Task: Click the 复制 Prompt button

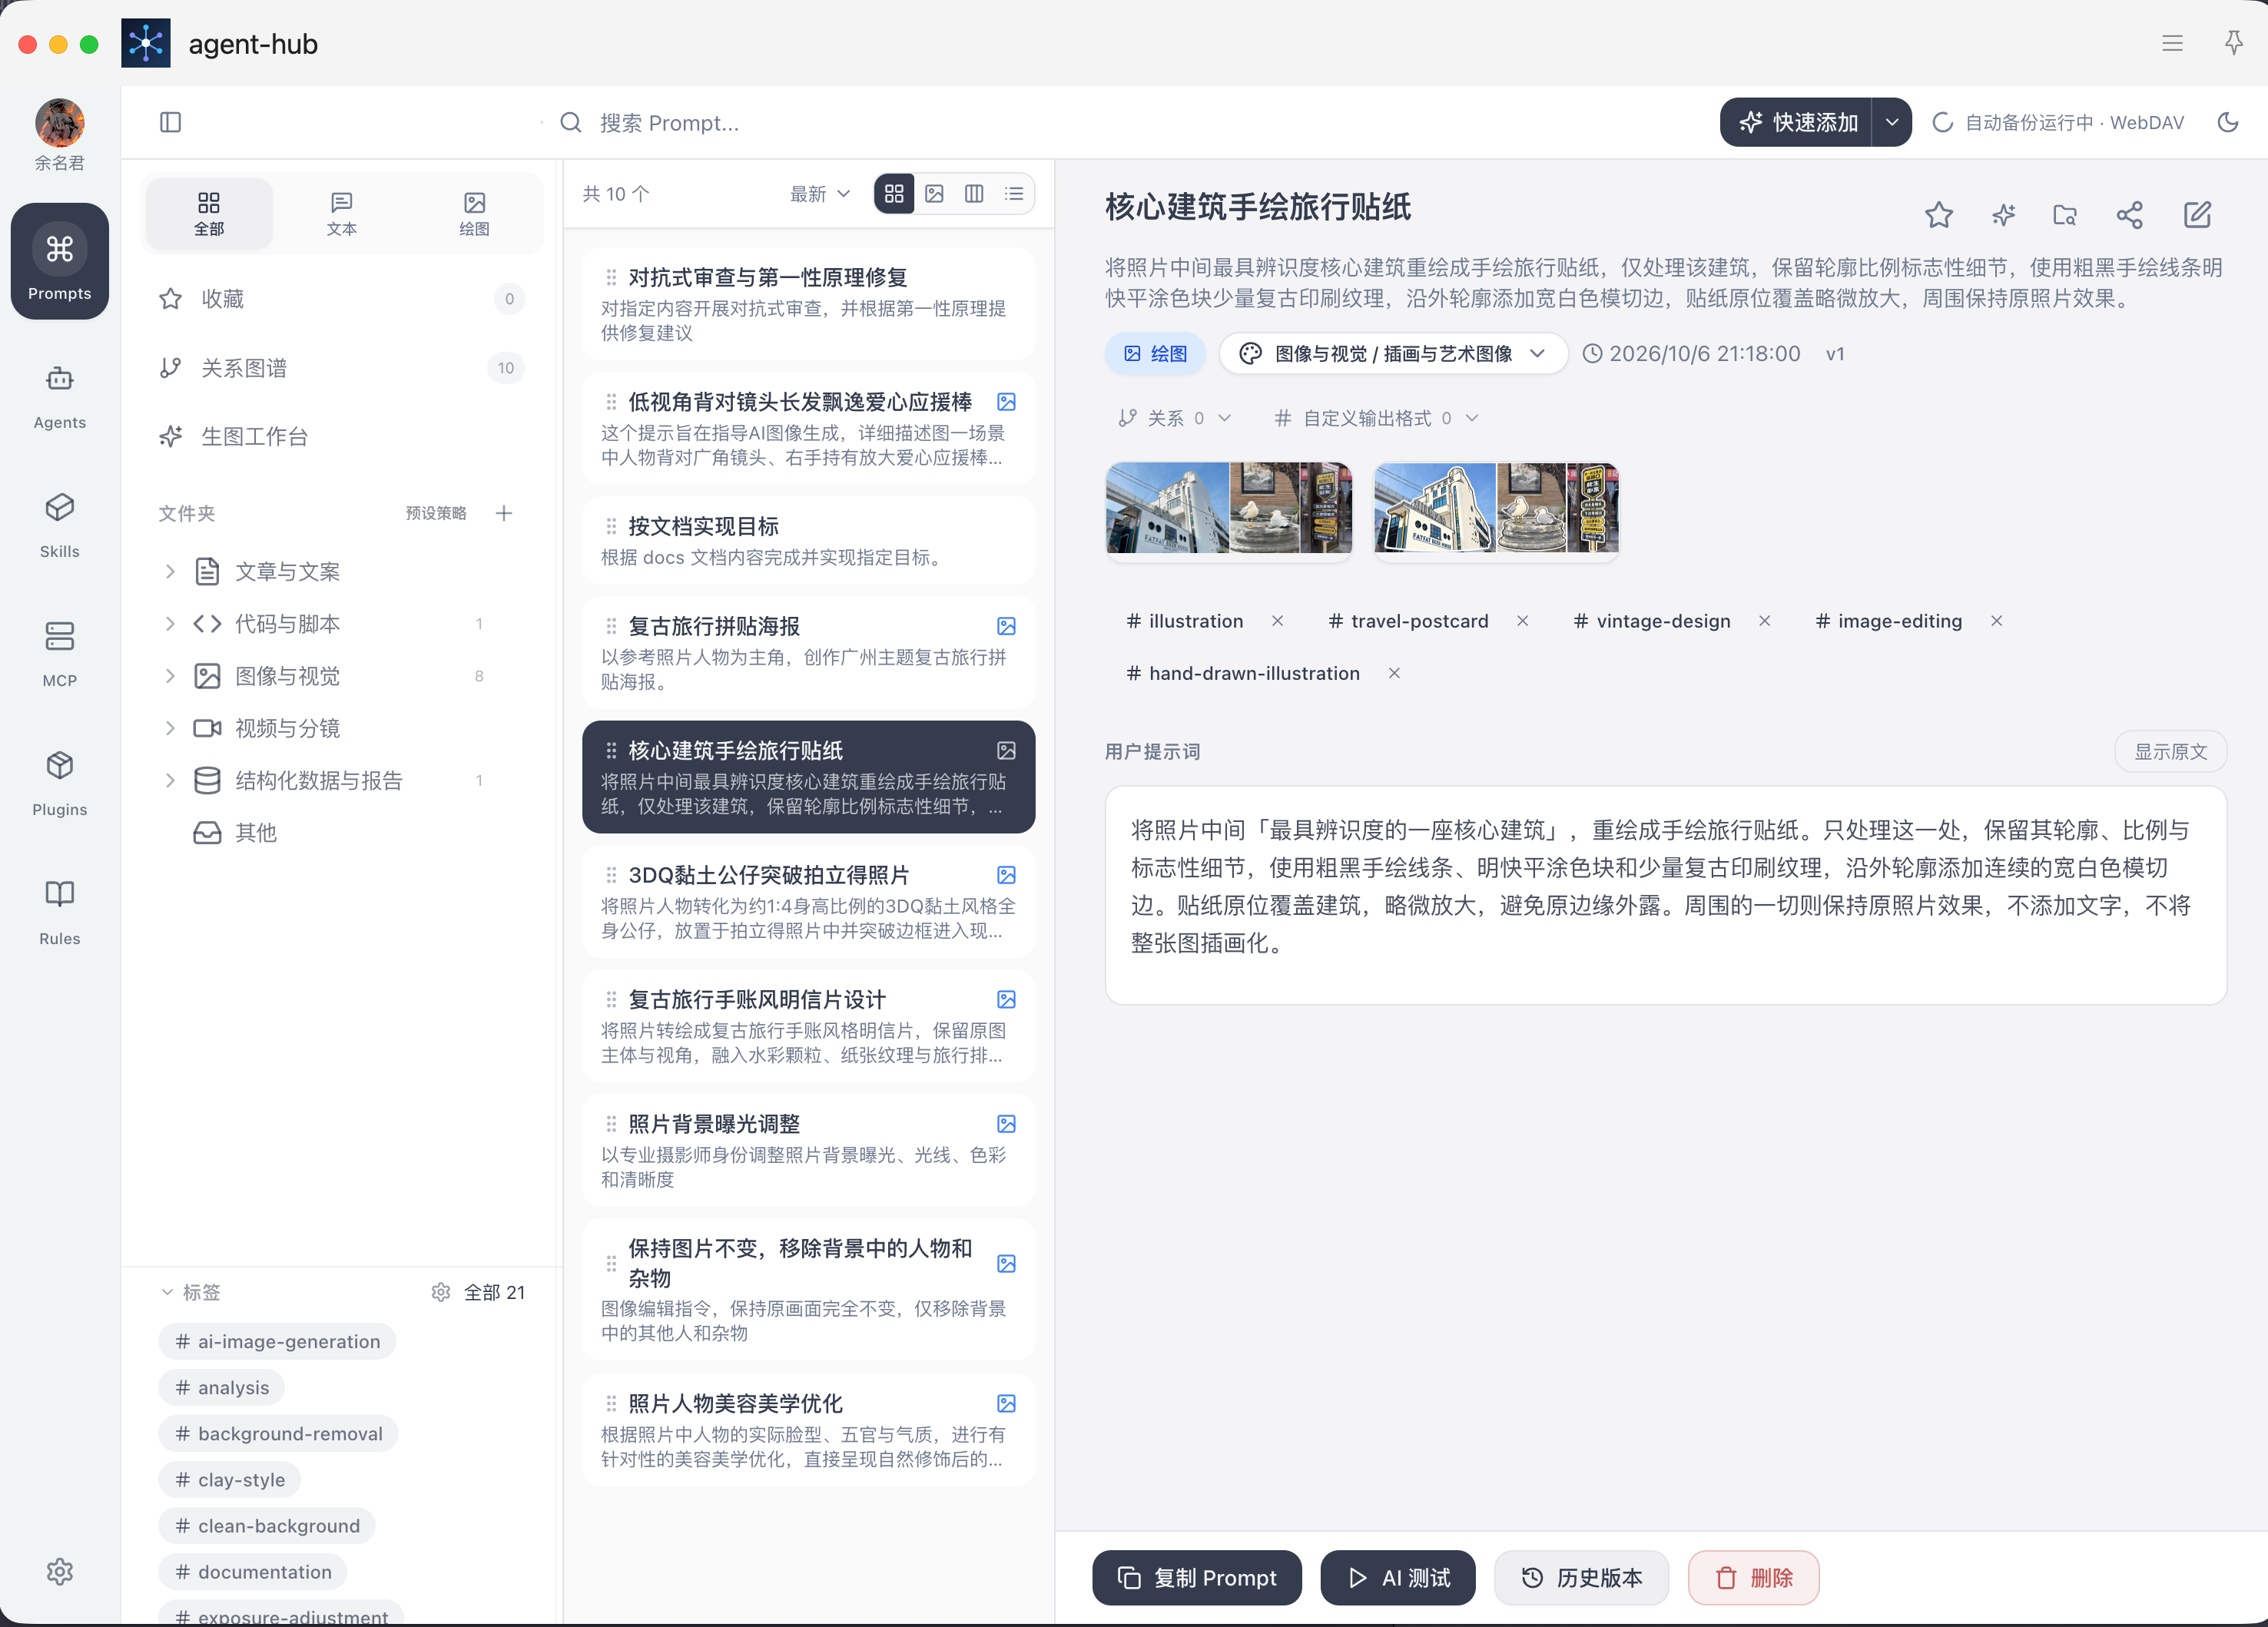Action: tap(1197, 1577)
